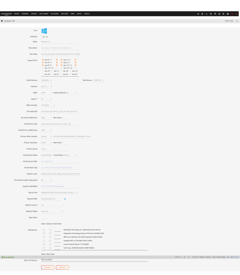The height and width of the screenshot is (275, 240).
Task: Check Optional for IBM NetVista Keyboard
Action: [x=50, y=237]
